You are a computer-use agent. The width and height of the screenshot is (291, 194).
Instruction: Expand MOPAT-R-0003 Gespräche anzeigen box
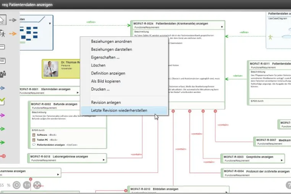click(x=282, y=160)
